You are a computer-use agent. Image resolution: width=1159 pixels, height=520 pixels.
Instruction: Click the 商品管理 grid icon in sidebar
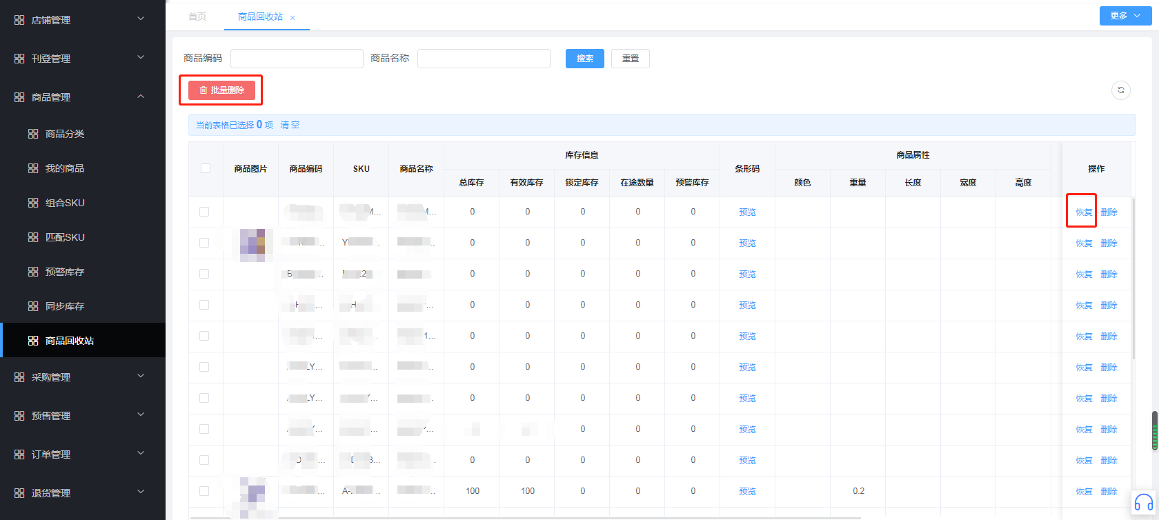[x=19, y=97]
